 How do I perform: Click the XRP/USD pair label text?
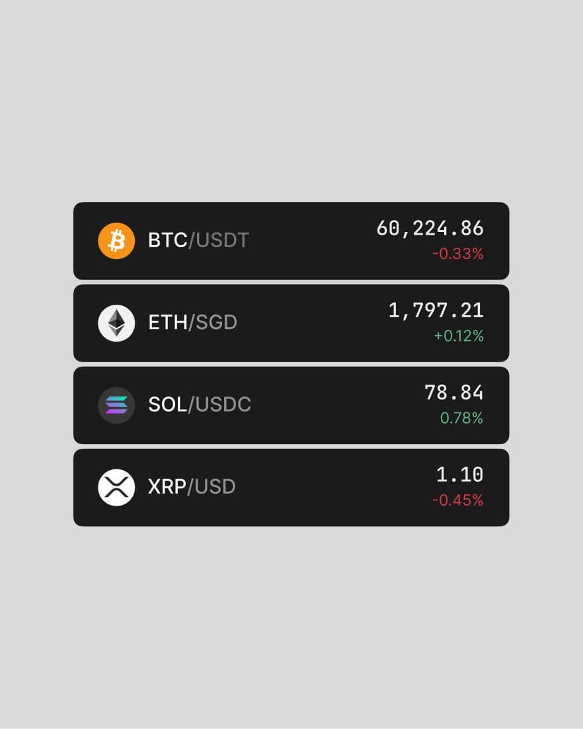(x=192, y=487)
